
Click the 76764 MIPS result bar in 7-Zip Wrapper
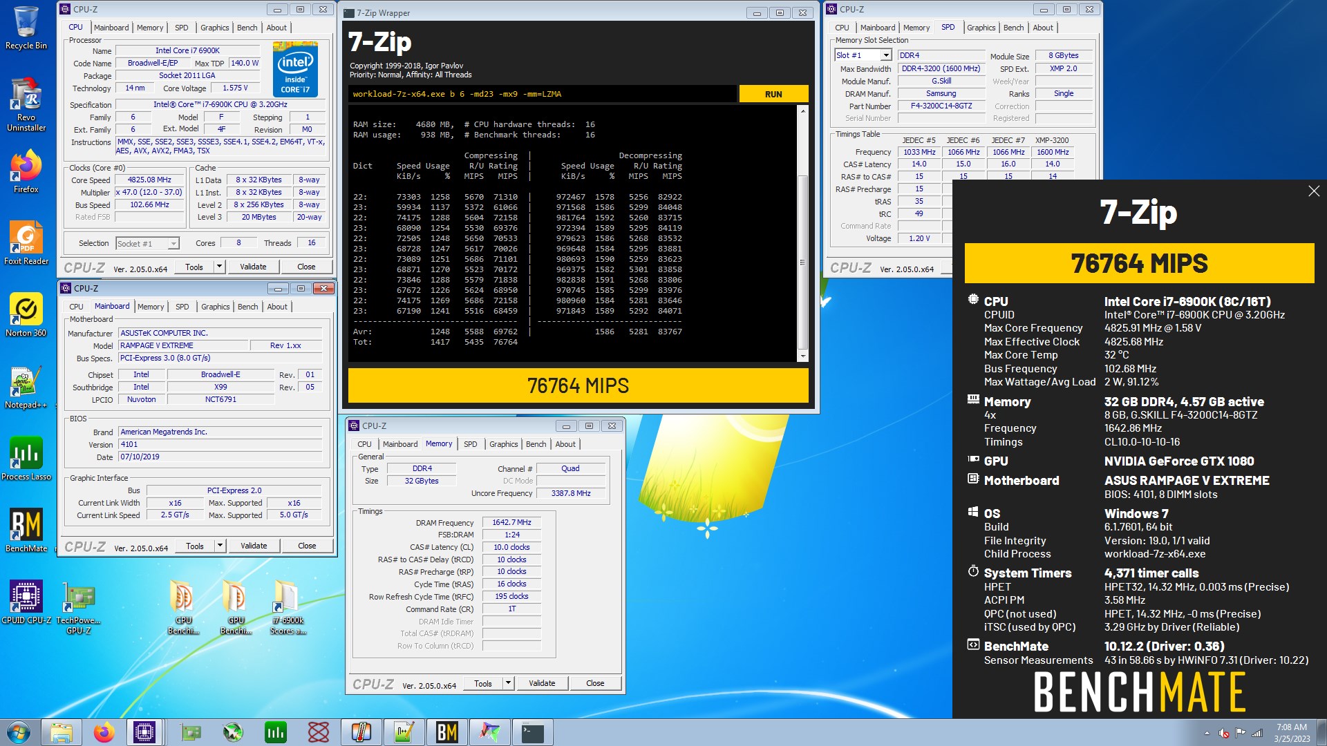click(578, 385)
